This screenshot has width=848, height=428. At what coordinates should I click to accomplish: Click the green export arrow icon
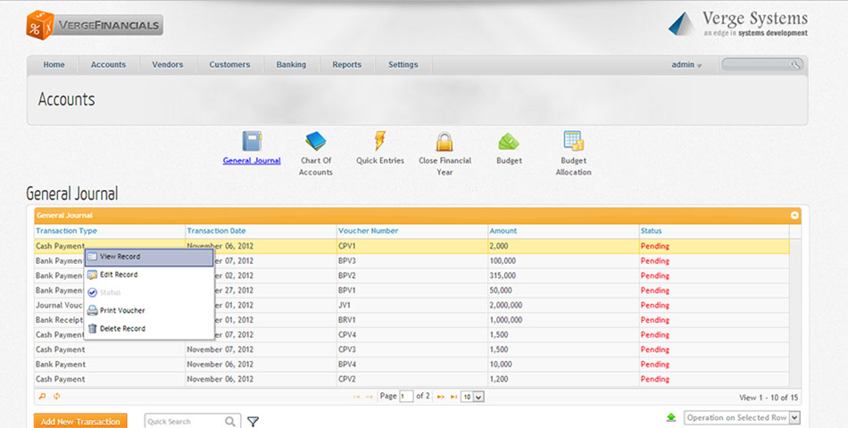670,417
